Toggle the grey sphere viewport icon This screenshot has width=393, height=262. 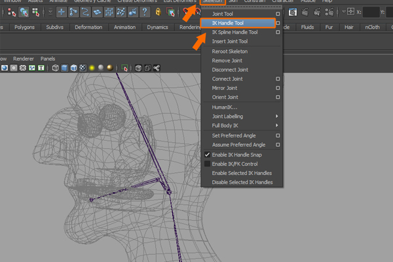point(101,67)
